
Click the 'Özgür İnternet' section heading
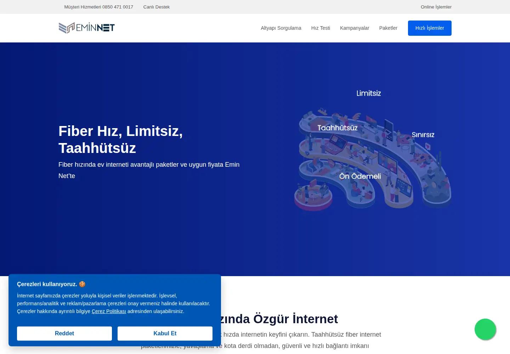pyautogui.click(x=278, y=319)
